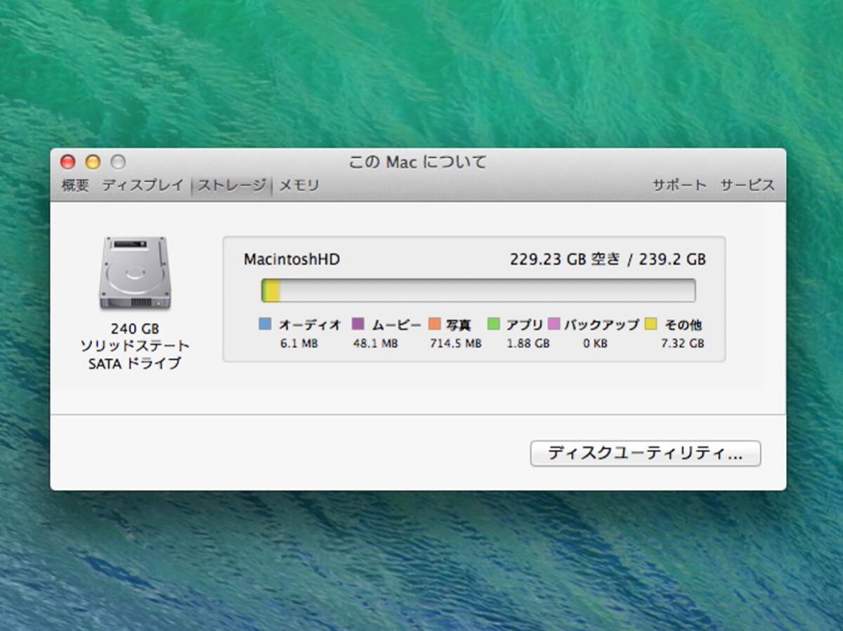Open the サービス link

pyautogui.click(x=747, y=185)
